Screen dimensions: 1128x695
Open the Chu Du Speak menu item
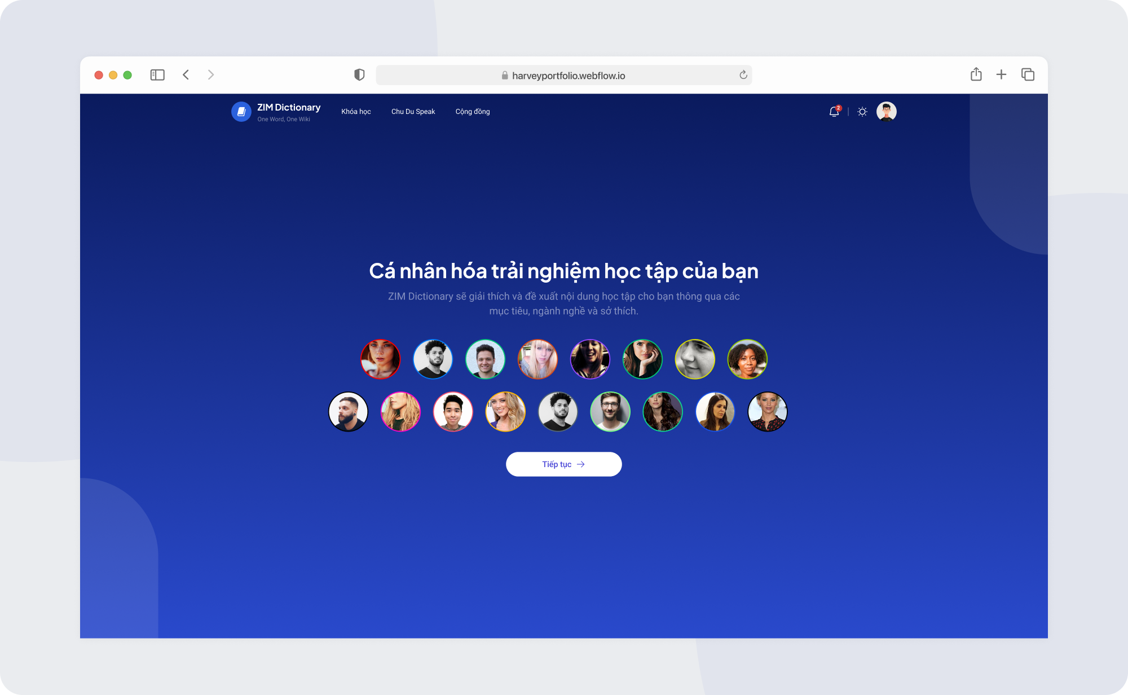pos(413,112)
